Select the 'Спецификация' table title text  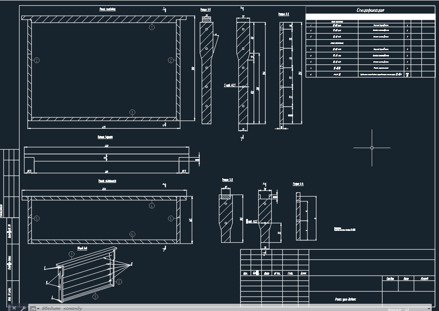[x=370, y=10]
